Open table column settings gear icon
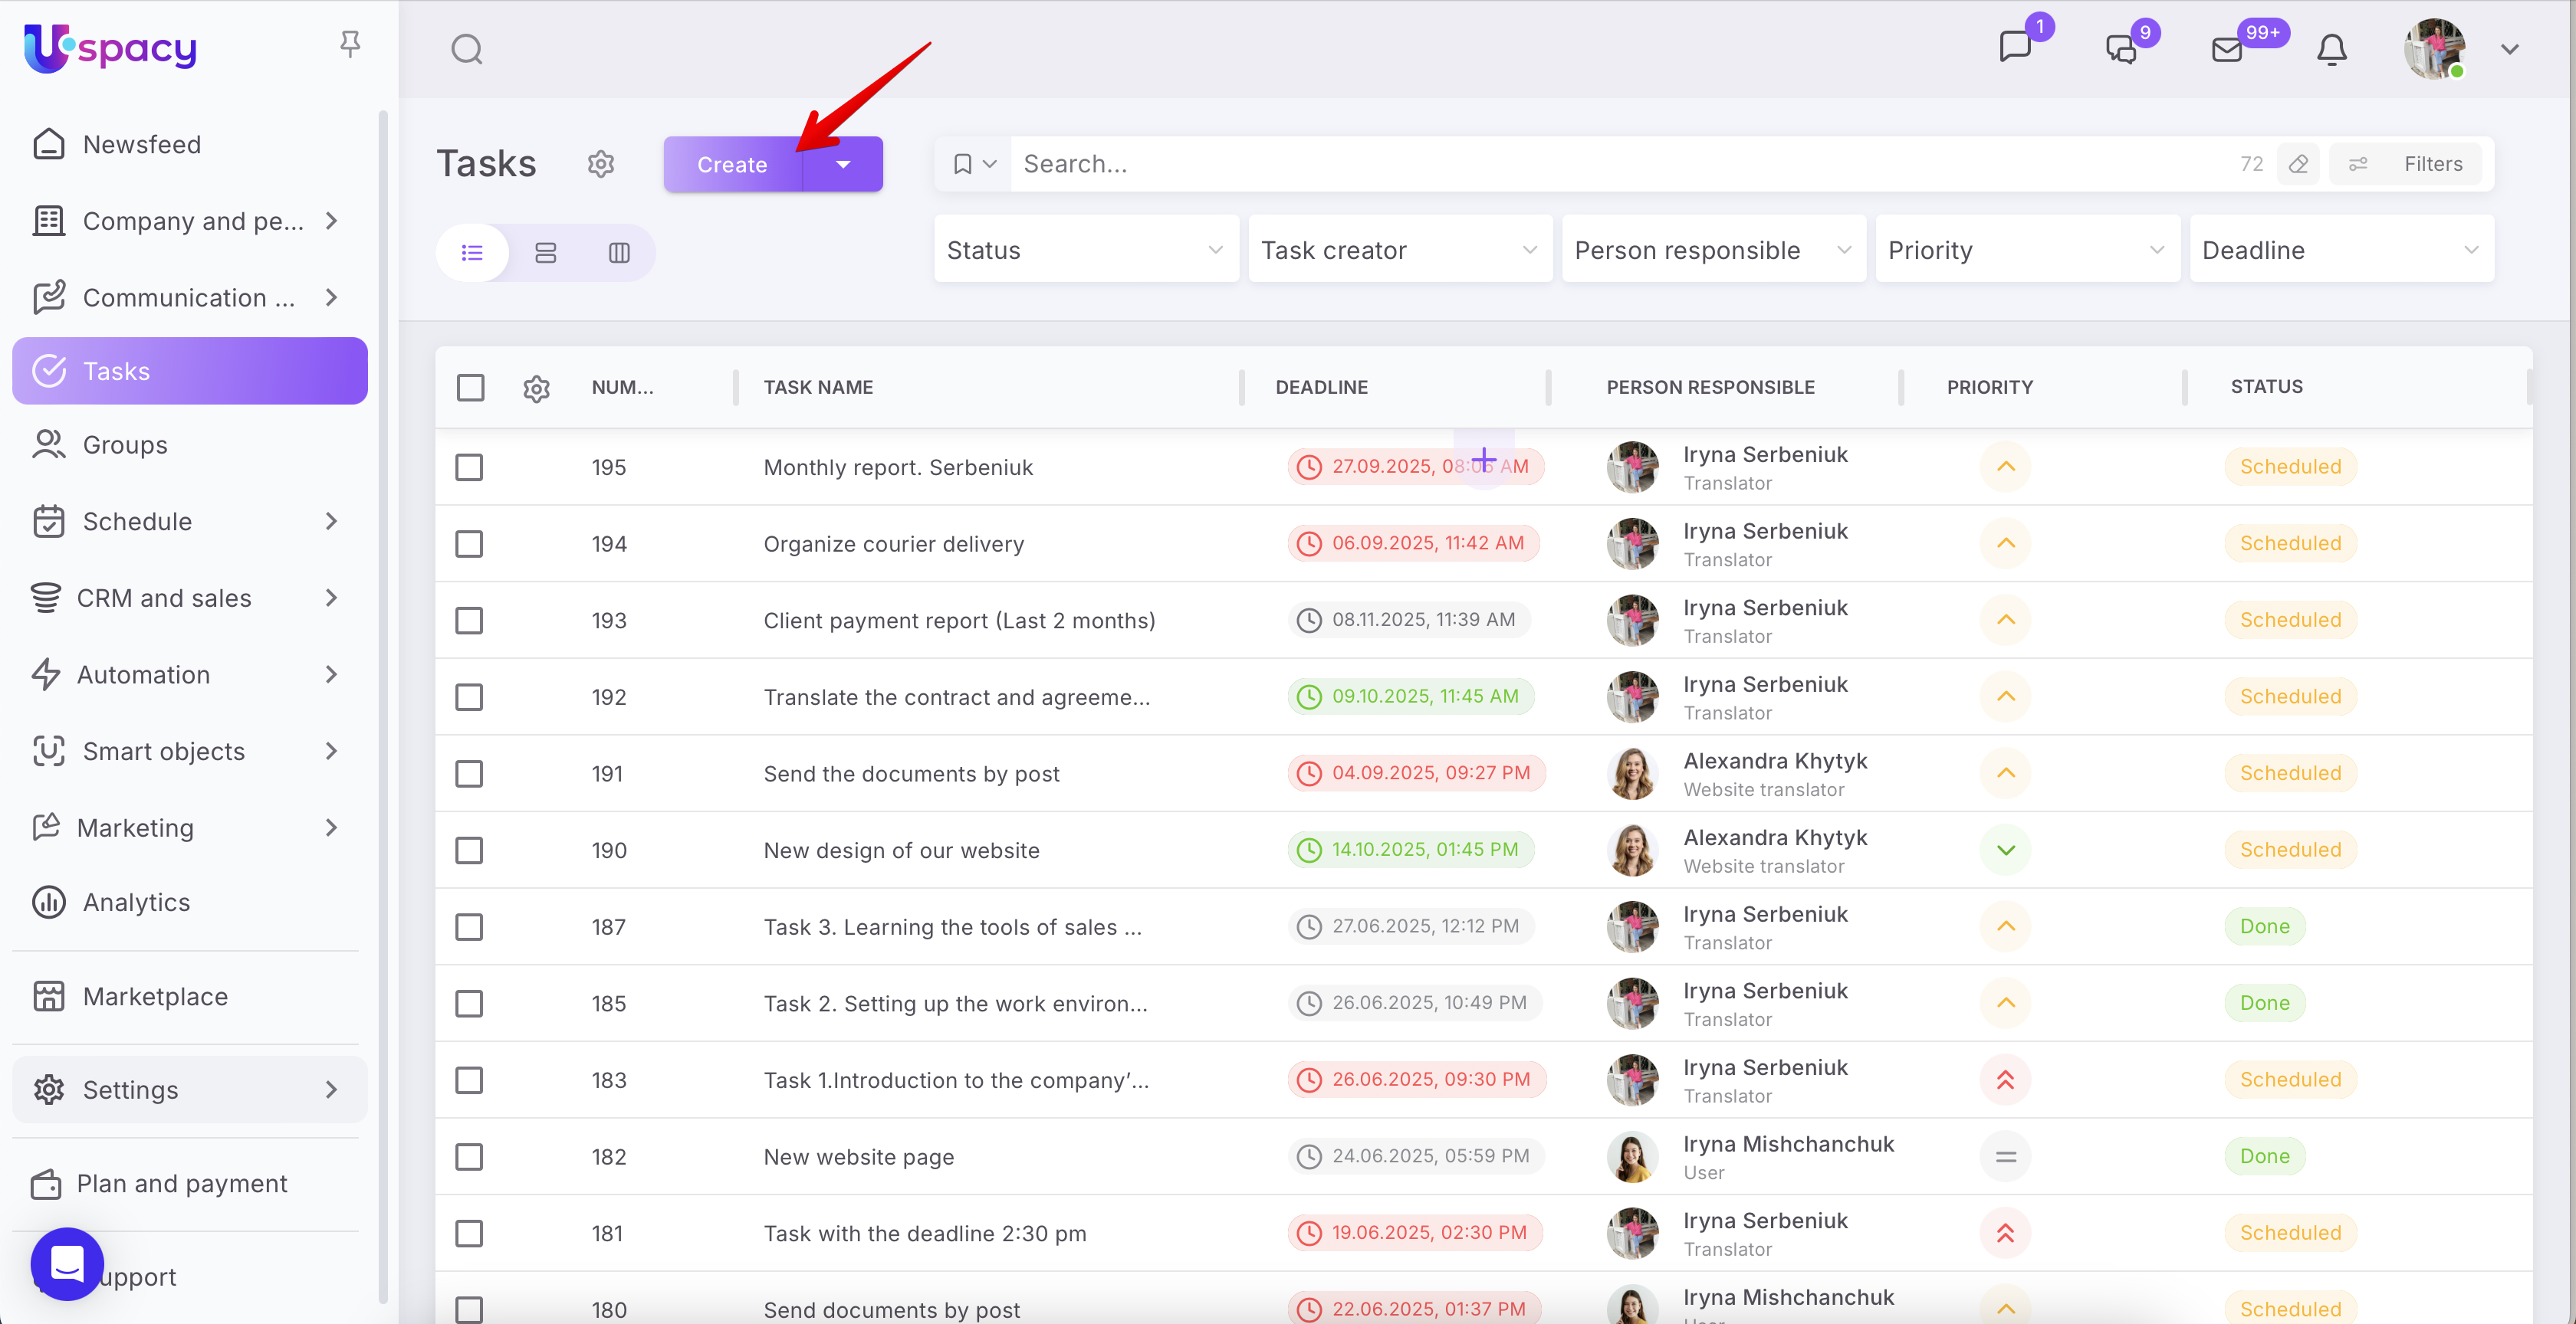2576x1324 pixels. 536,388
